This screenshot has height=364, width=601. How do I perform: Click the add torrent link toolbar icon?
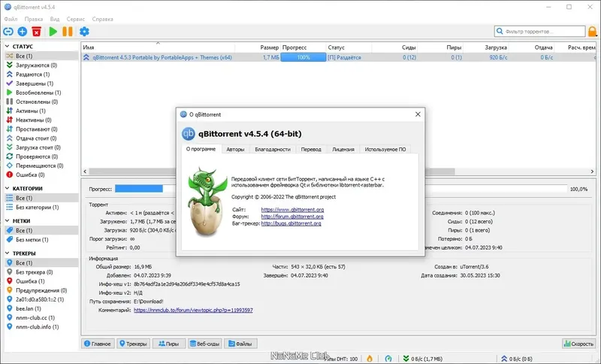(x=8, y=32)
